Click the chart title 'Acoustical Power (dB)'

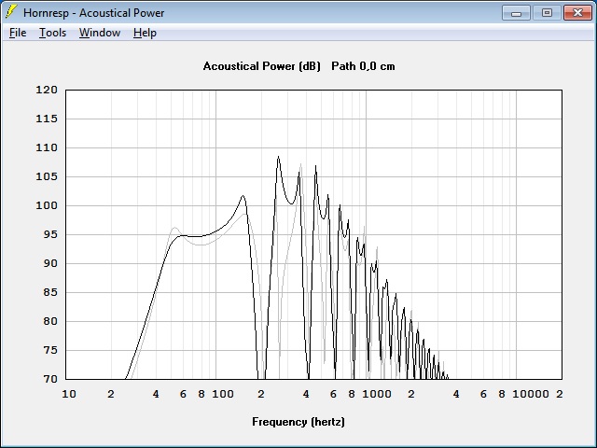tap(261, 66)
